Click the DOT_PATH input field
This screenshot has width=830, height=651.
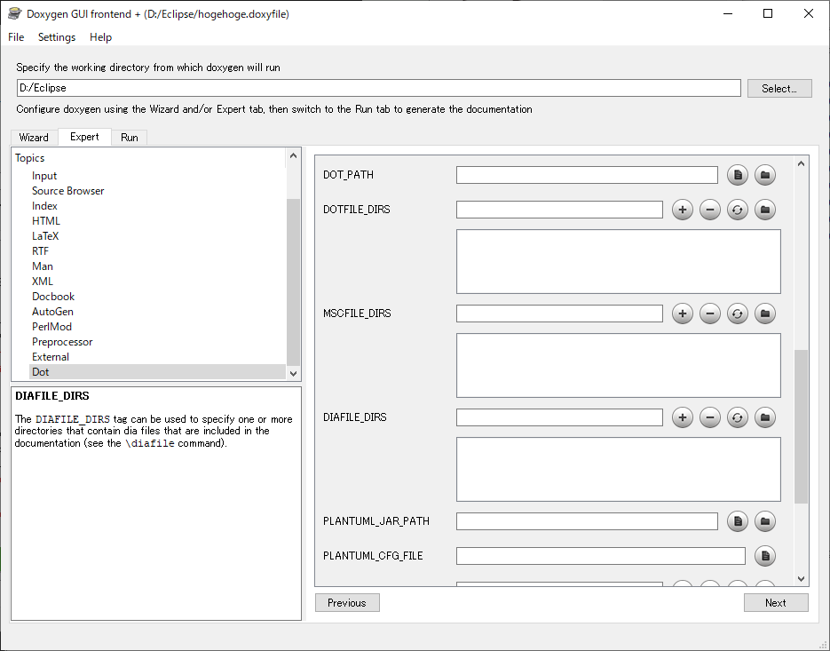[587, 175]
